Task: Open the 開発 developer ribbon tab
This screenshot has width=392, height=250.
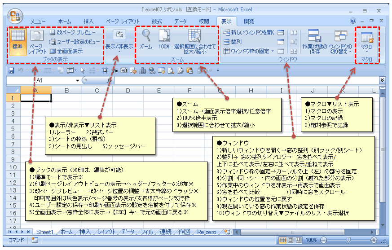Action: point(249,22)
